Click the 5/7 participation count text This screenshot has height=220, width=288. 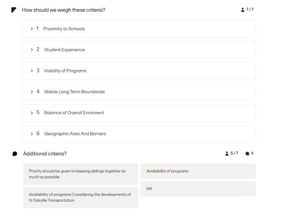pos(234,153)
